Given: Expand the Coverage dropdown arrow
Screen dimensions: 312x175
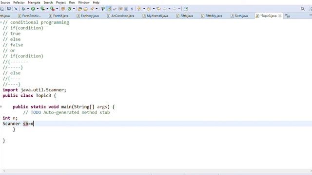Looking at the screenshot, I should point(47,9).
